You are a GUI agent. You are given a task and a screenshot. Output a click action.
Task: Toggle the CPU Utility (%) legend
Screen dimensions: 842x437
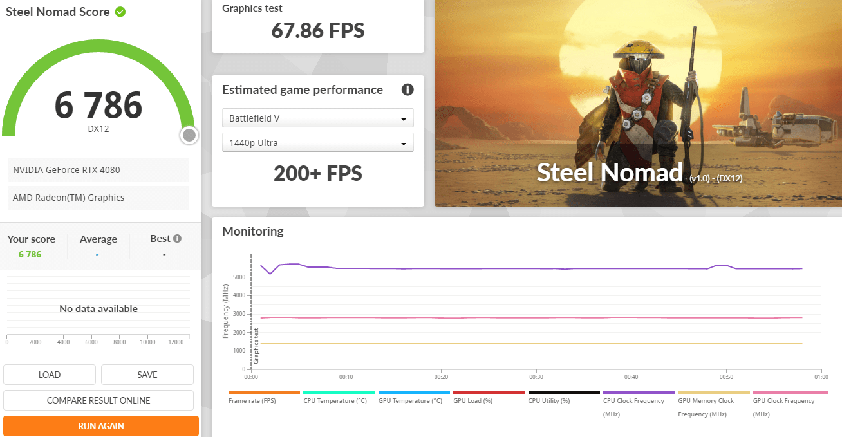tap(564, 396)
